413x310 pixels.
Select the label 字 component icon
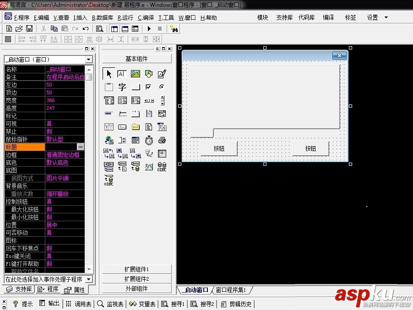point(122,87)
